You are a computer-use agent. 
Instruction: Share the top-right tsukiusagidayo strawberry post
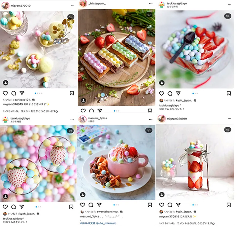pos(178,93)
